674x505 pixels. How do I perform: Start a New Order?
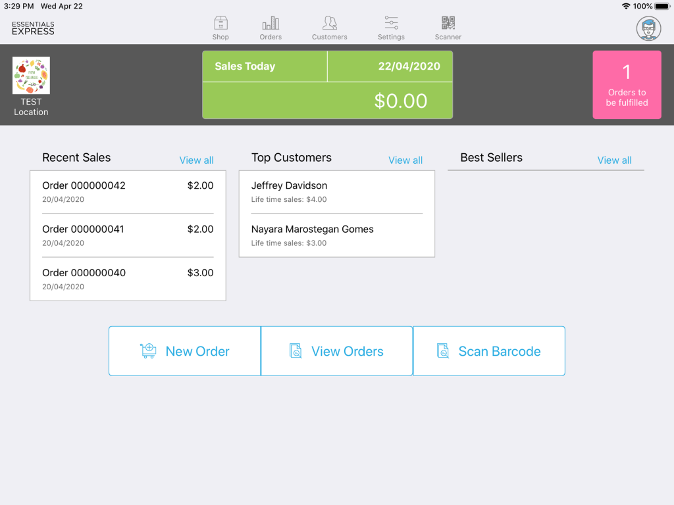(185, 351)
